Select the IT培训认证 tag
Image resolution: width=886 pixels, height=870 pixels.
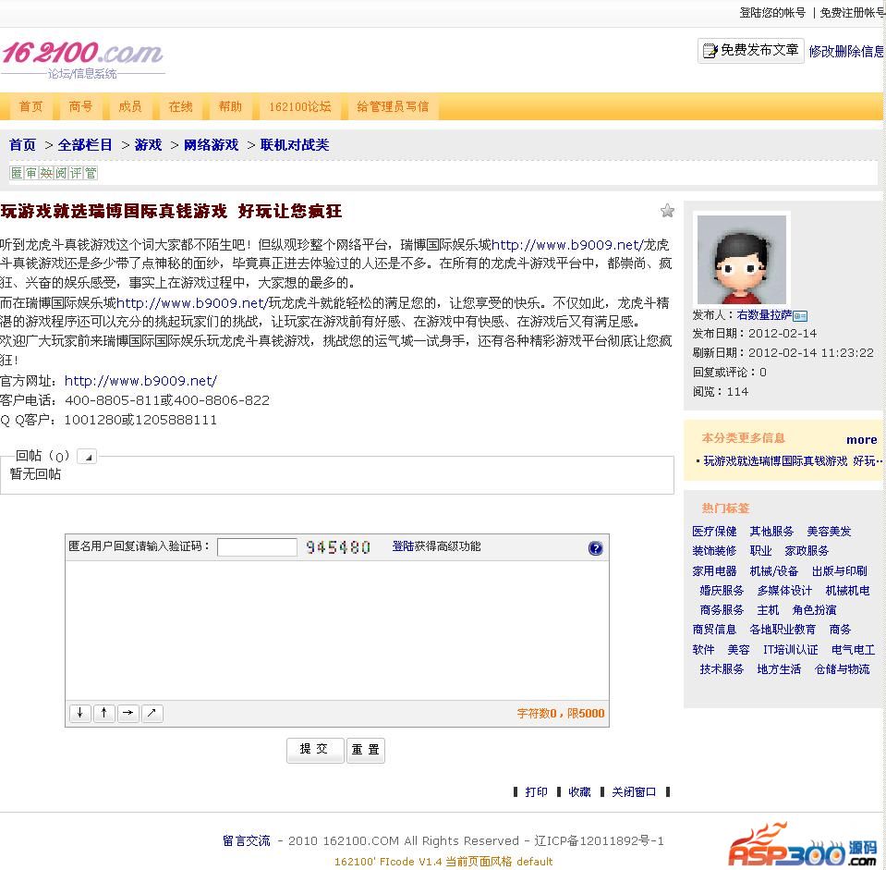[791, 650]
